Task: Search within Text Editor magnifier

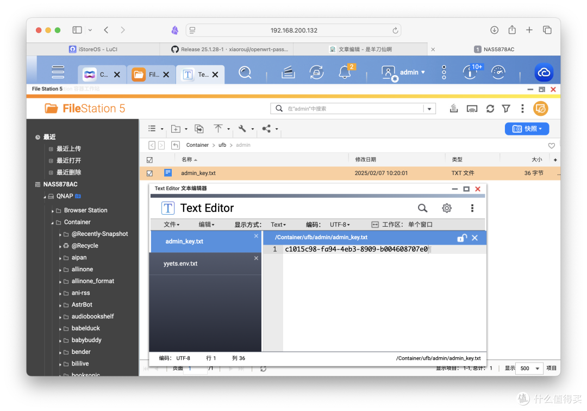Action: coord(422,208)
